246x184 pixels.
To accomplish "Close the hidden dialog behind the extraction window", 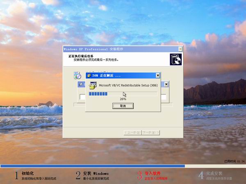I will click(x=166, y=85).
